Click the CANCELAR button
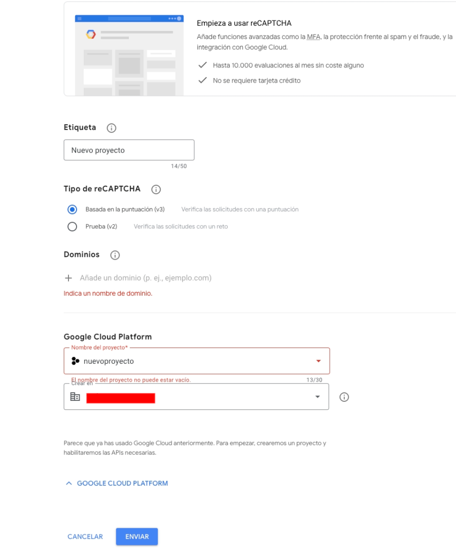Image resolution: width=456 pixels, height=548 pixels. (x=85, y=536)
